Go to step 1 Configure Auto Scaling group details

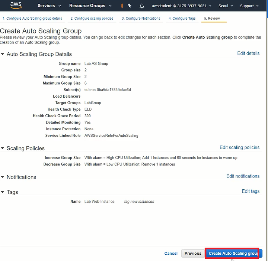point(32,19)
